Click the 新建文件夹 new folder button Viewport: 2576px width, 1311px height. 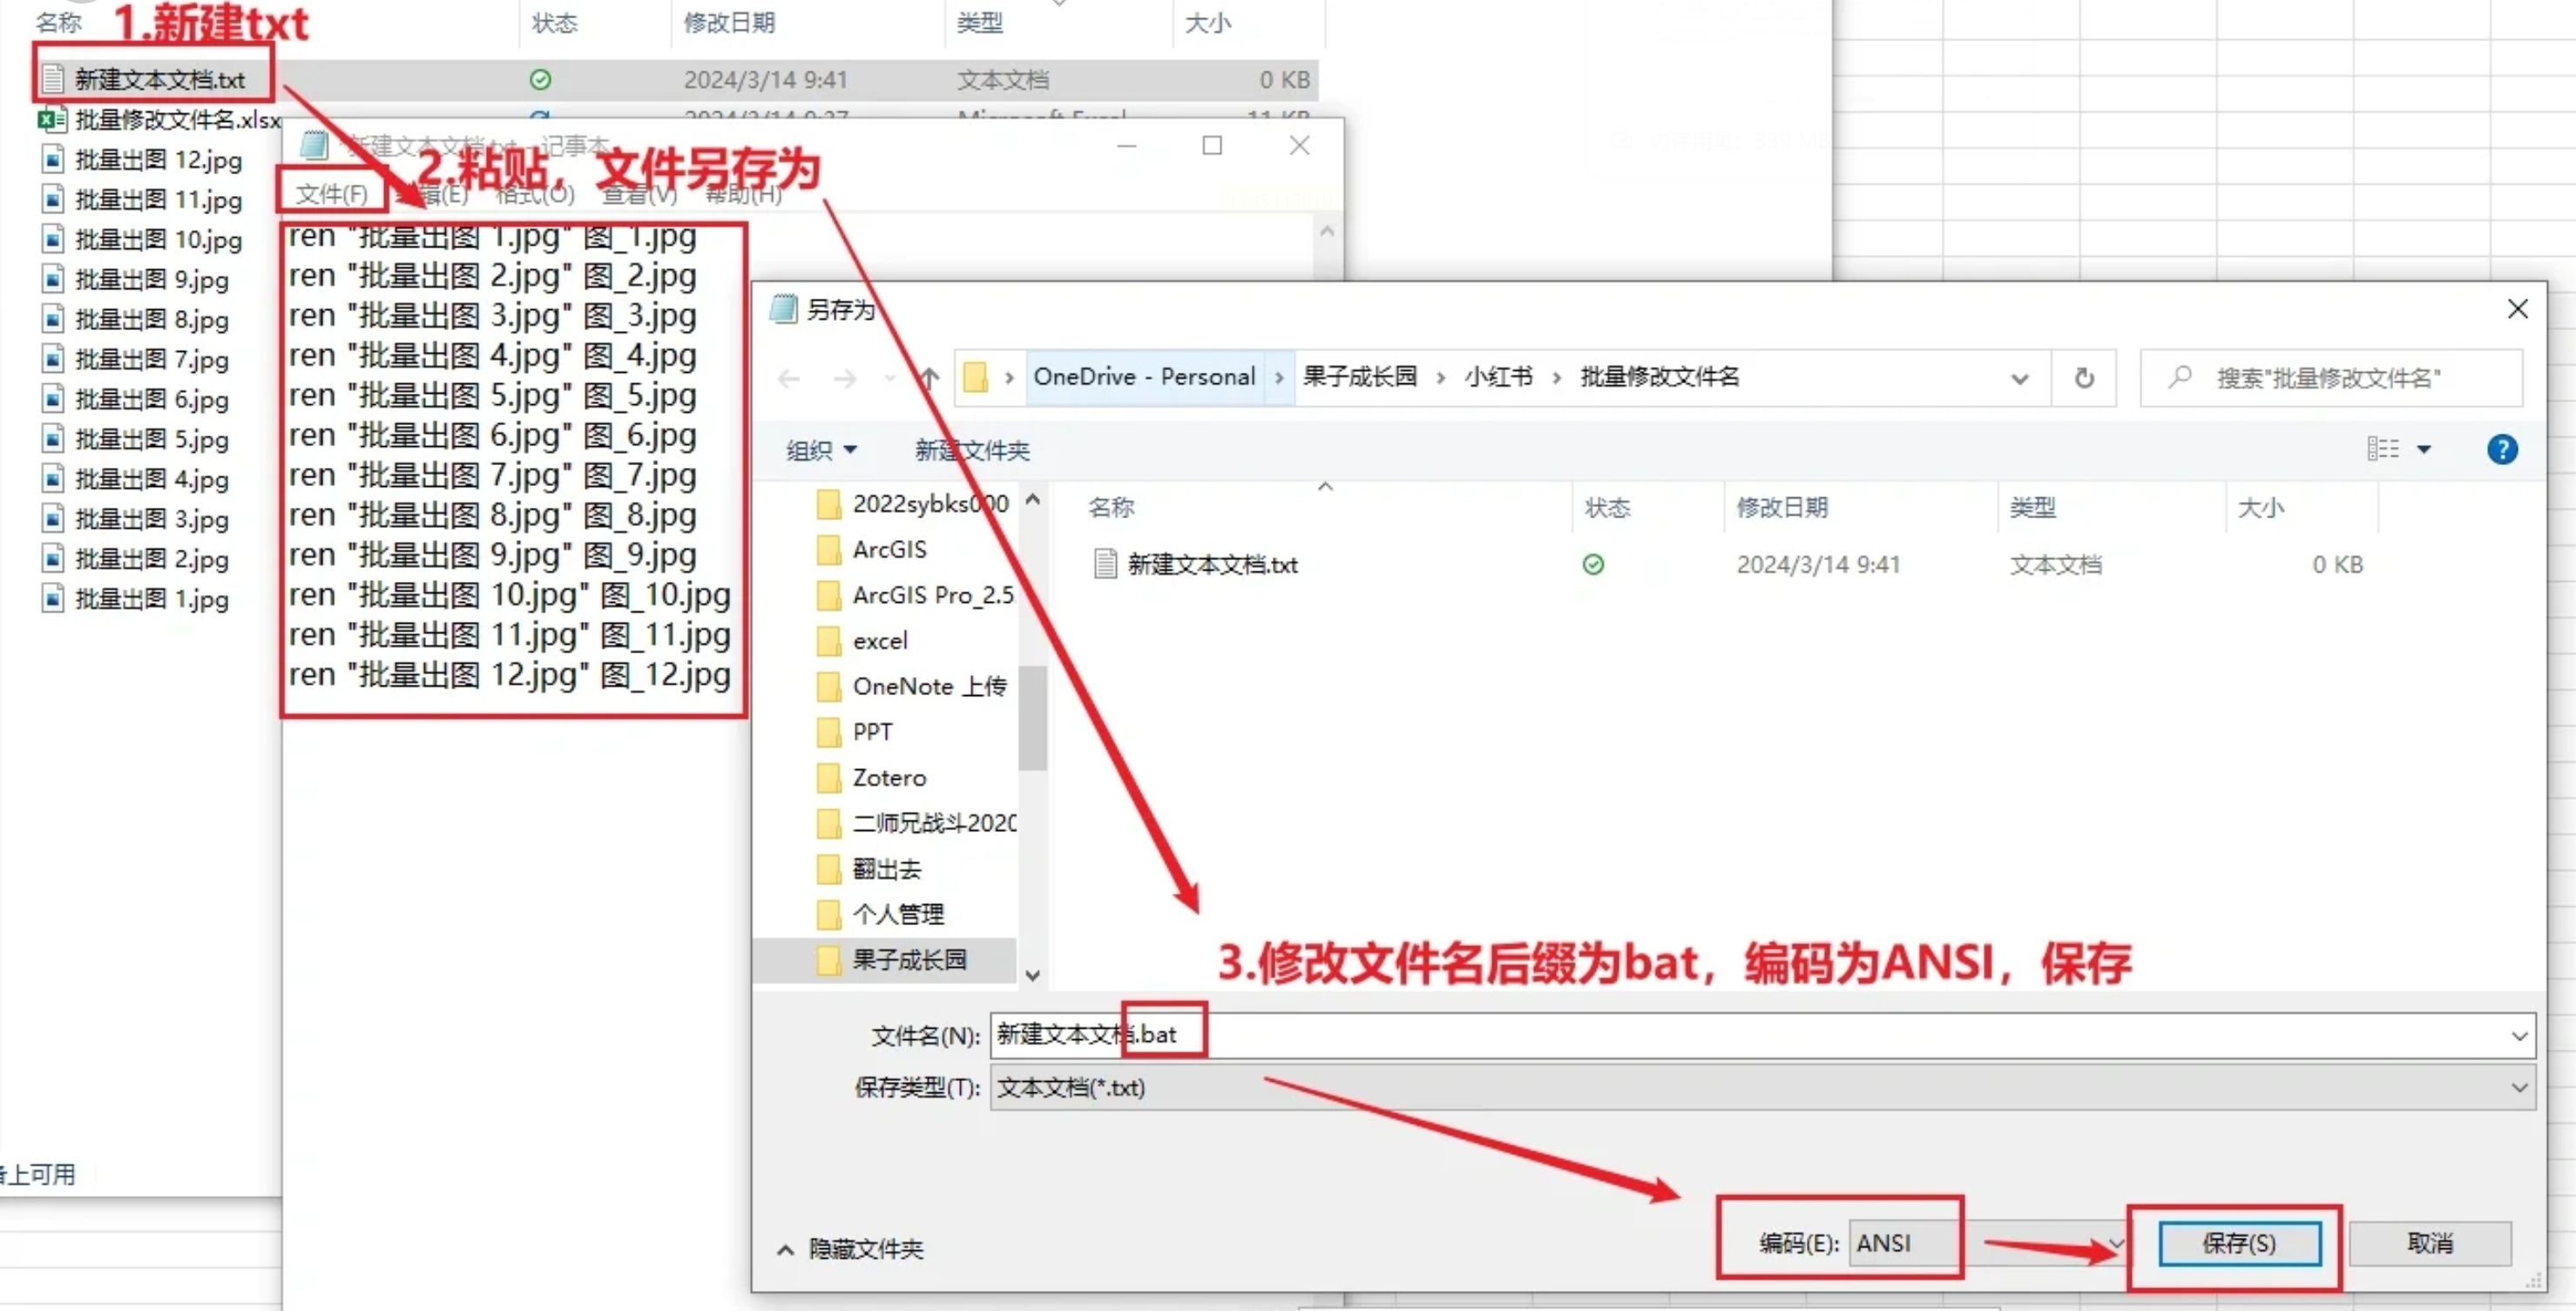tap(971, 450)
